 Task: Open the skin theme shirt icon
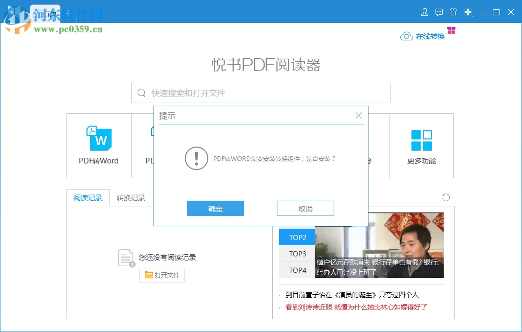[x=453, y=12]
